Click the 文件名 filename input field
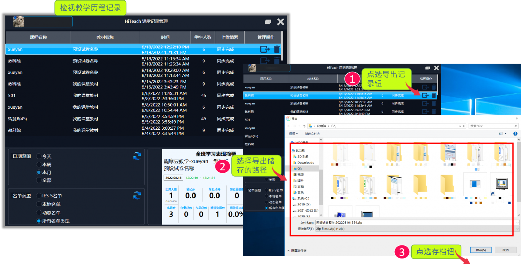 point(414,223)
